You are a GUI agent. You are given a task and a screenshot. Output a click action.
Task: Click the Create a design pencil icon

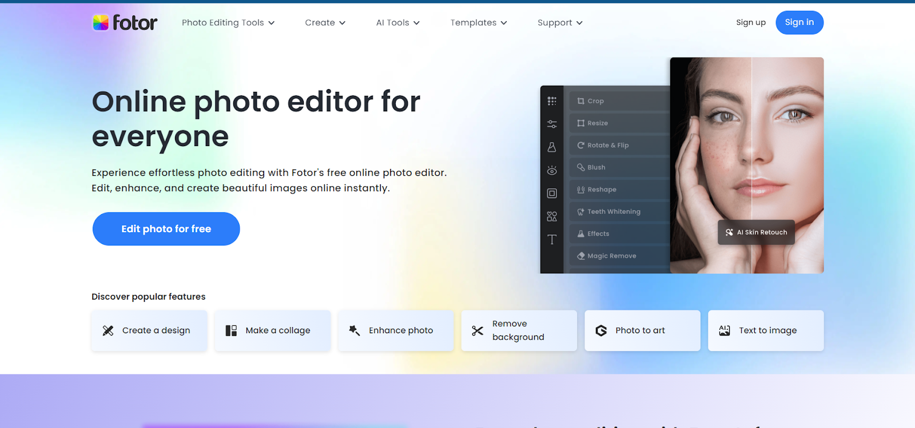click(x=108, y=330)
